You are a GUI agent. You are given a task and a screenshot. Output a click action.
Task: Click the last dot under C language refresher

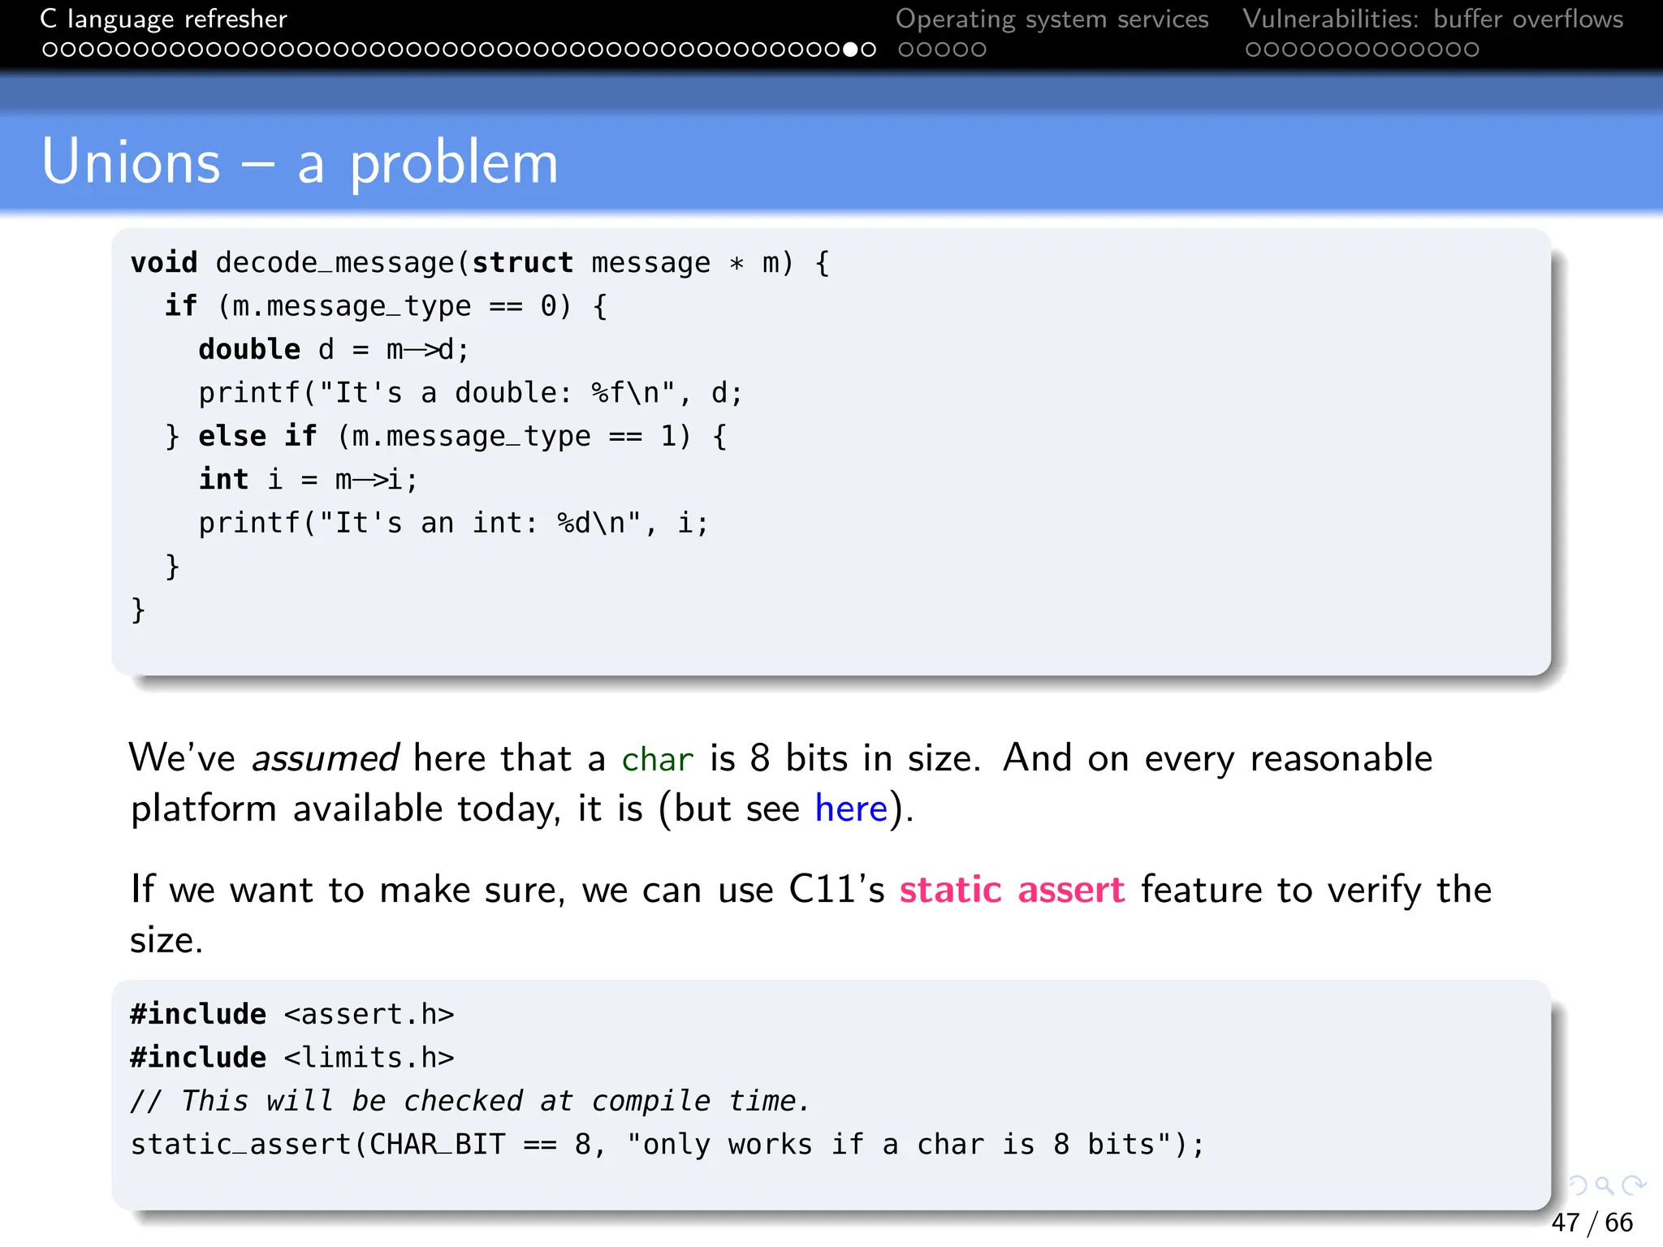868,50
